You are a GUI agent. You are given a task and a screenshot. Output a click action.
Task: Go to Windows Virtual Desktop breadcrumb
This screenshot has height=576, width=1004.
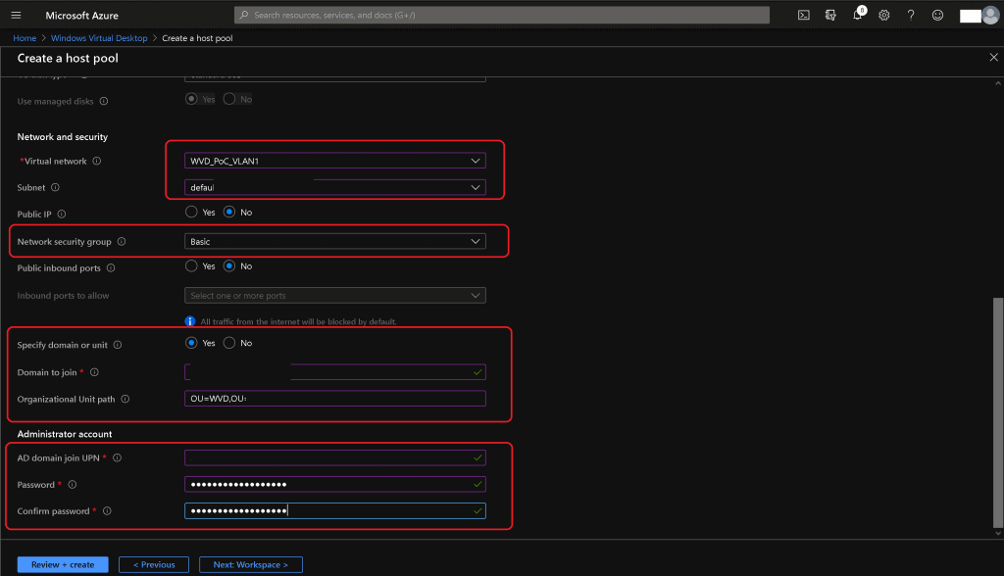tap(99, 38)
